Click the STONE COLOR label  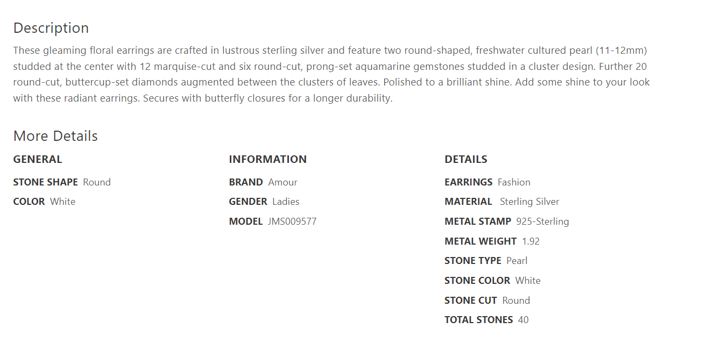tap(477, 281)
